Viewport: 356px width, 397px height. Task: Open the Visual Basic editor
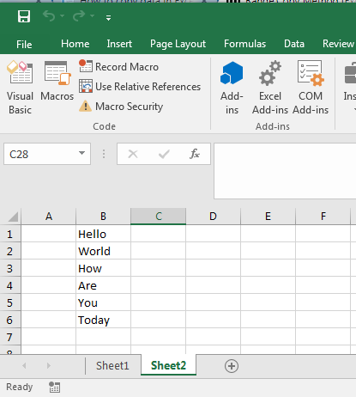tap(20, 88)
